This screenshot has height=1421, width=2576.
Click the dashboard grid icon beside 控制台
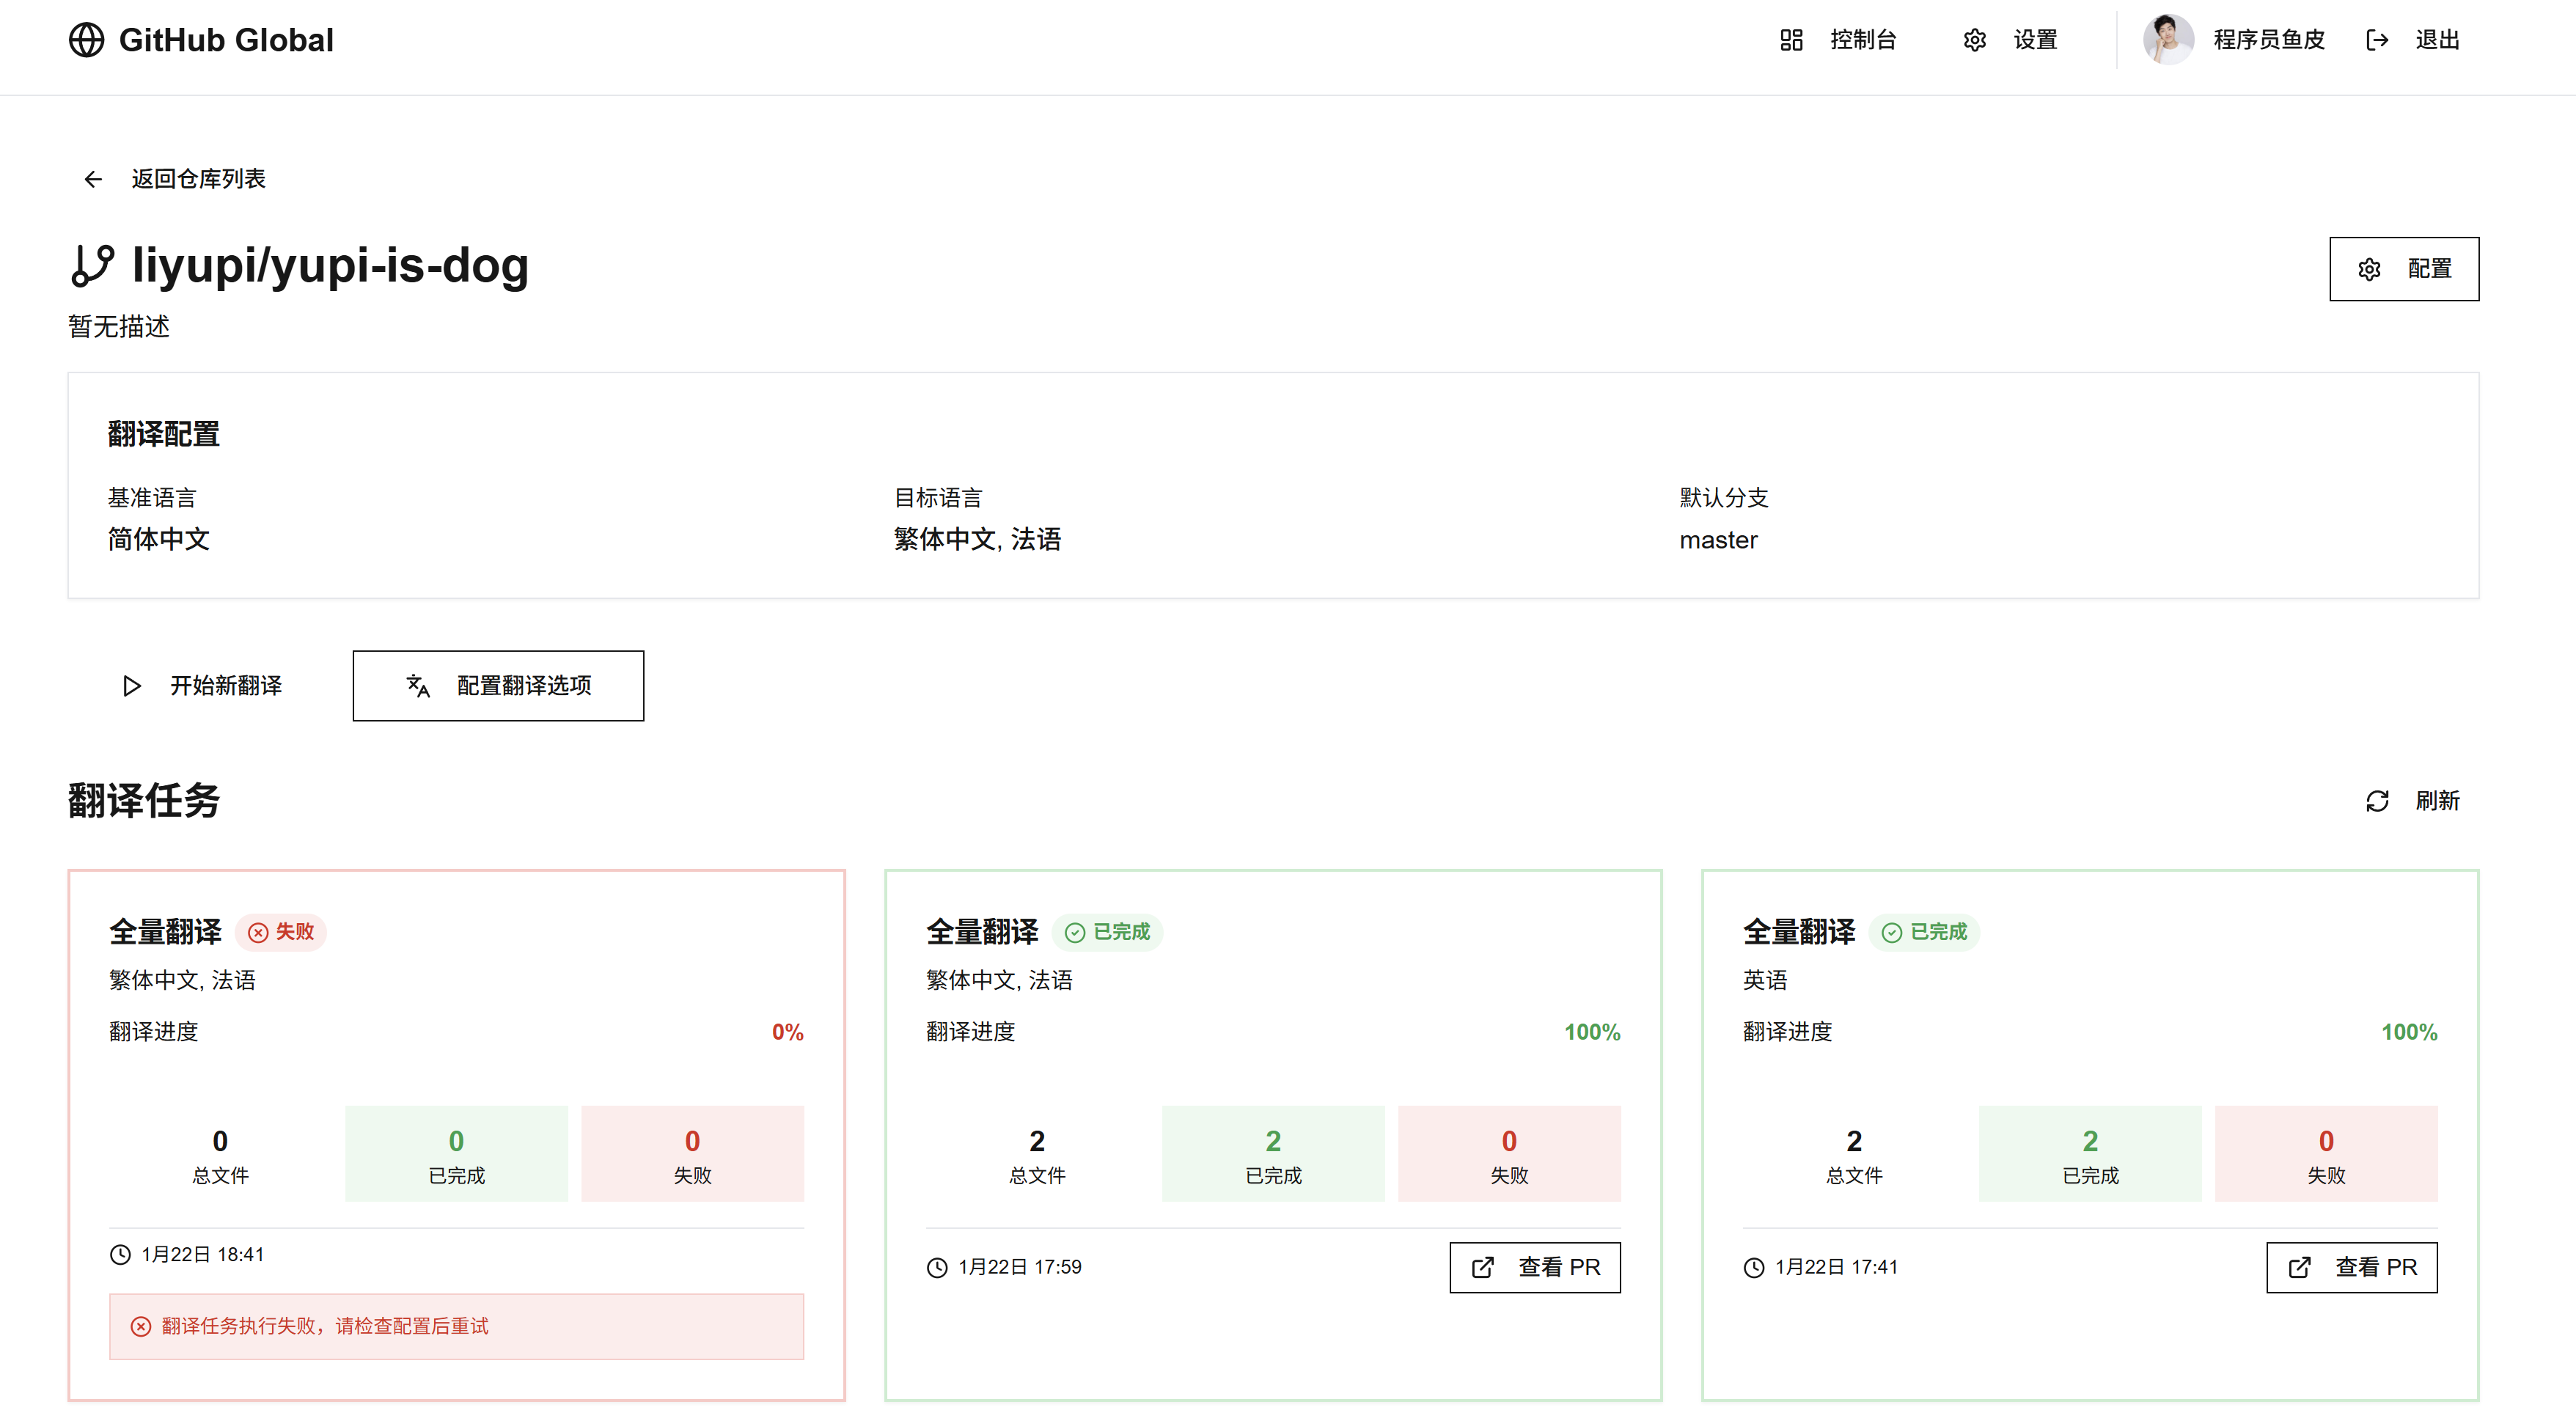tap(1791, 40)
